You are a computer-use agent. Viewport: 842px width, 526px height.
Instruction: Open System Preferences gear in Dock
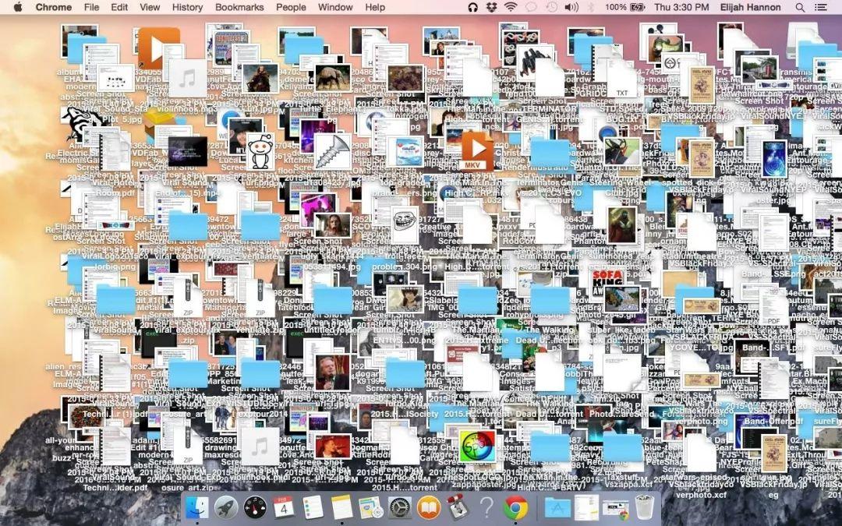pos(399,507)
